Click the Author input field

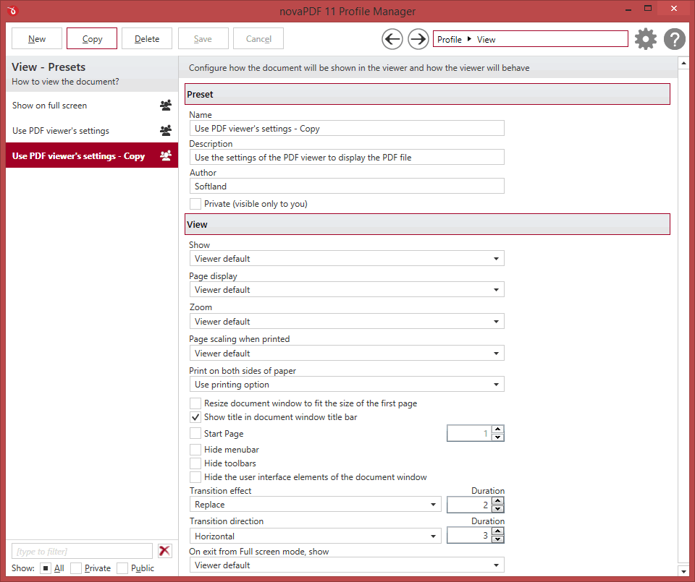(347, 187)
